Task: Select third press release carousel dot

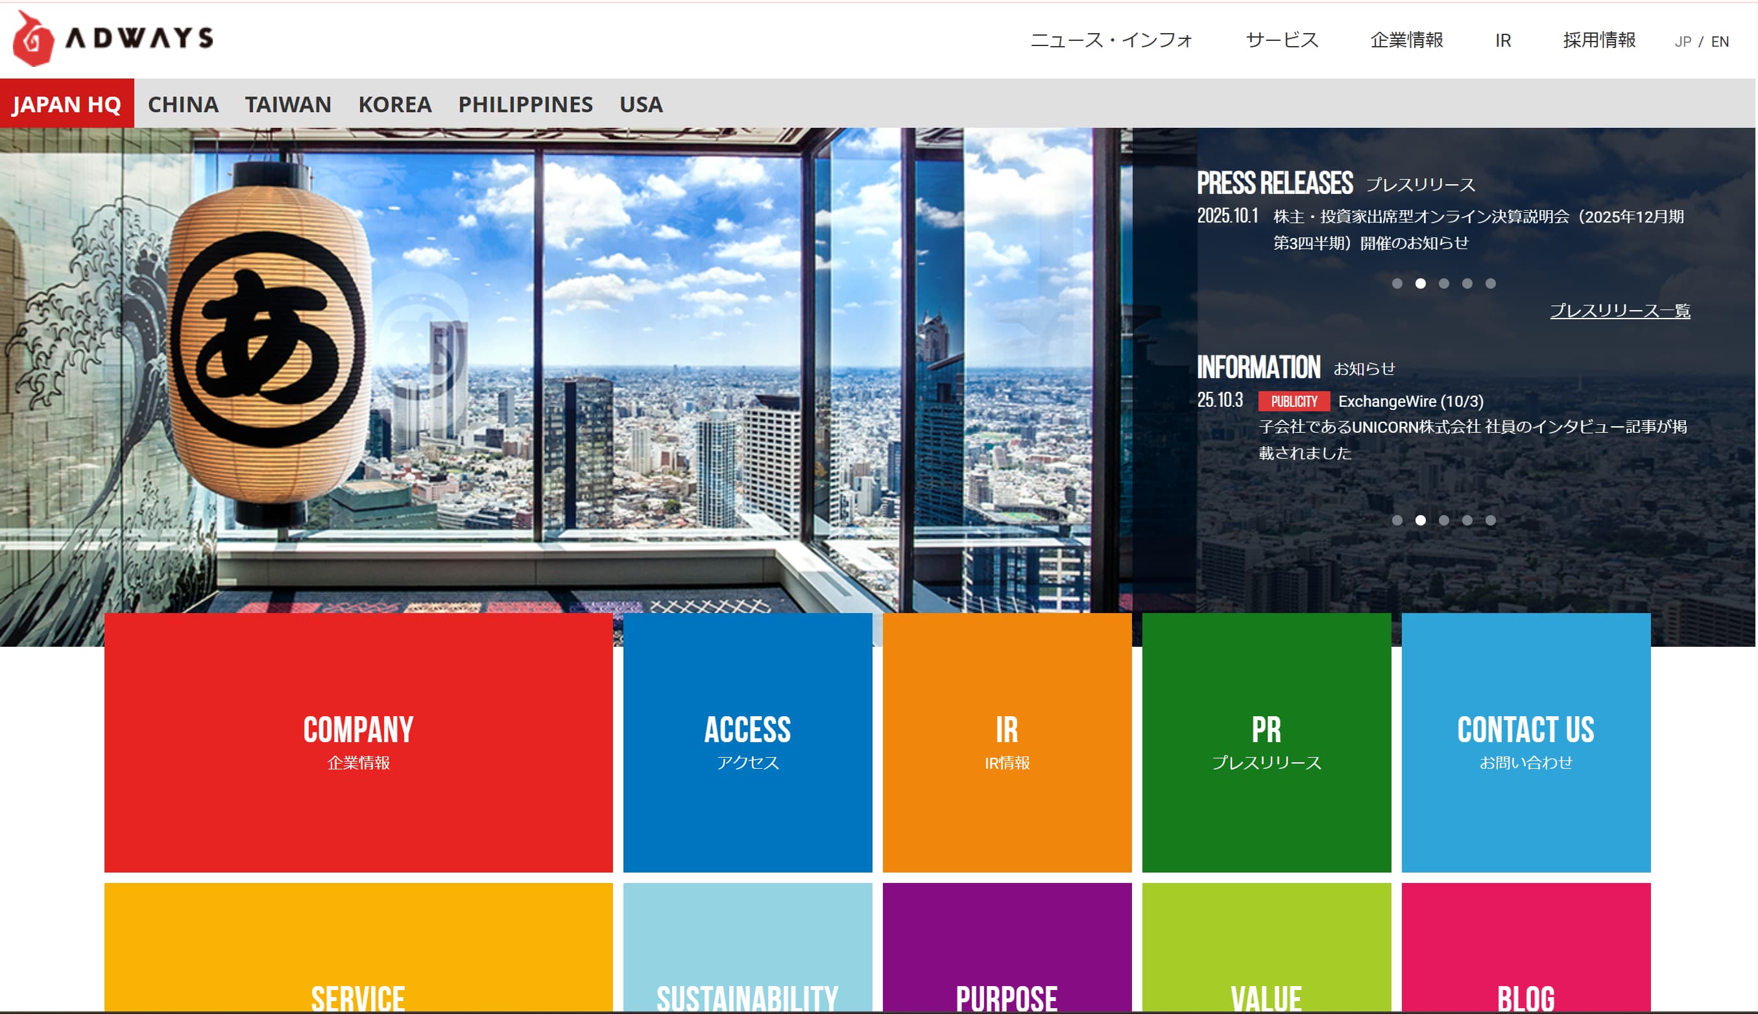Action: point(1443,284)
